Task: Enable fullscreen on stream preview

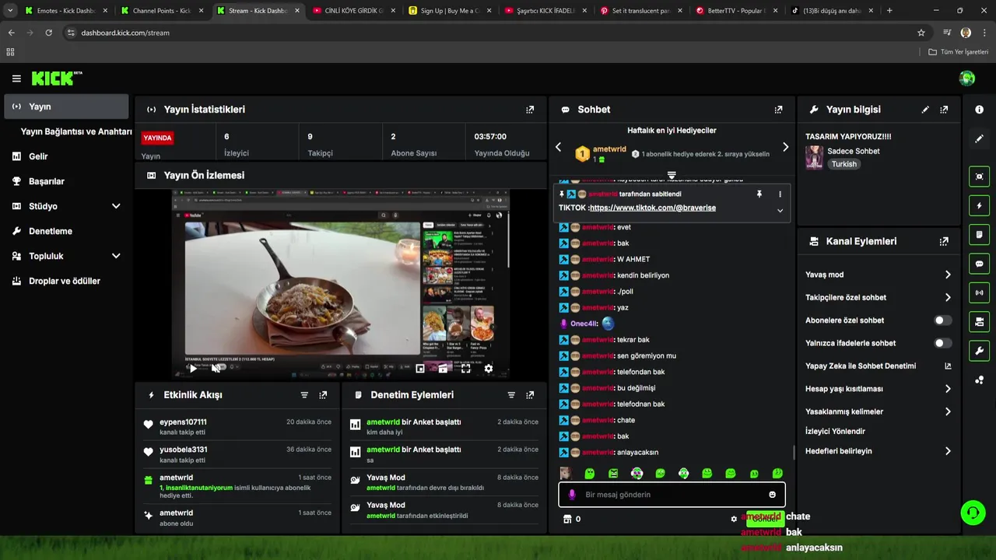Action: pyautogui.click(x=465, y=369)
